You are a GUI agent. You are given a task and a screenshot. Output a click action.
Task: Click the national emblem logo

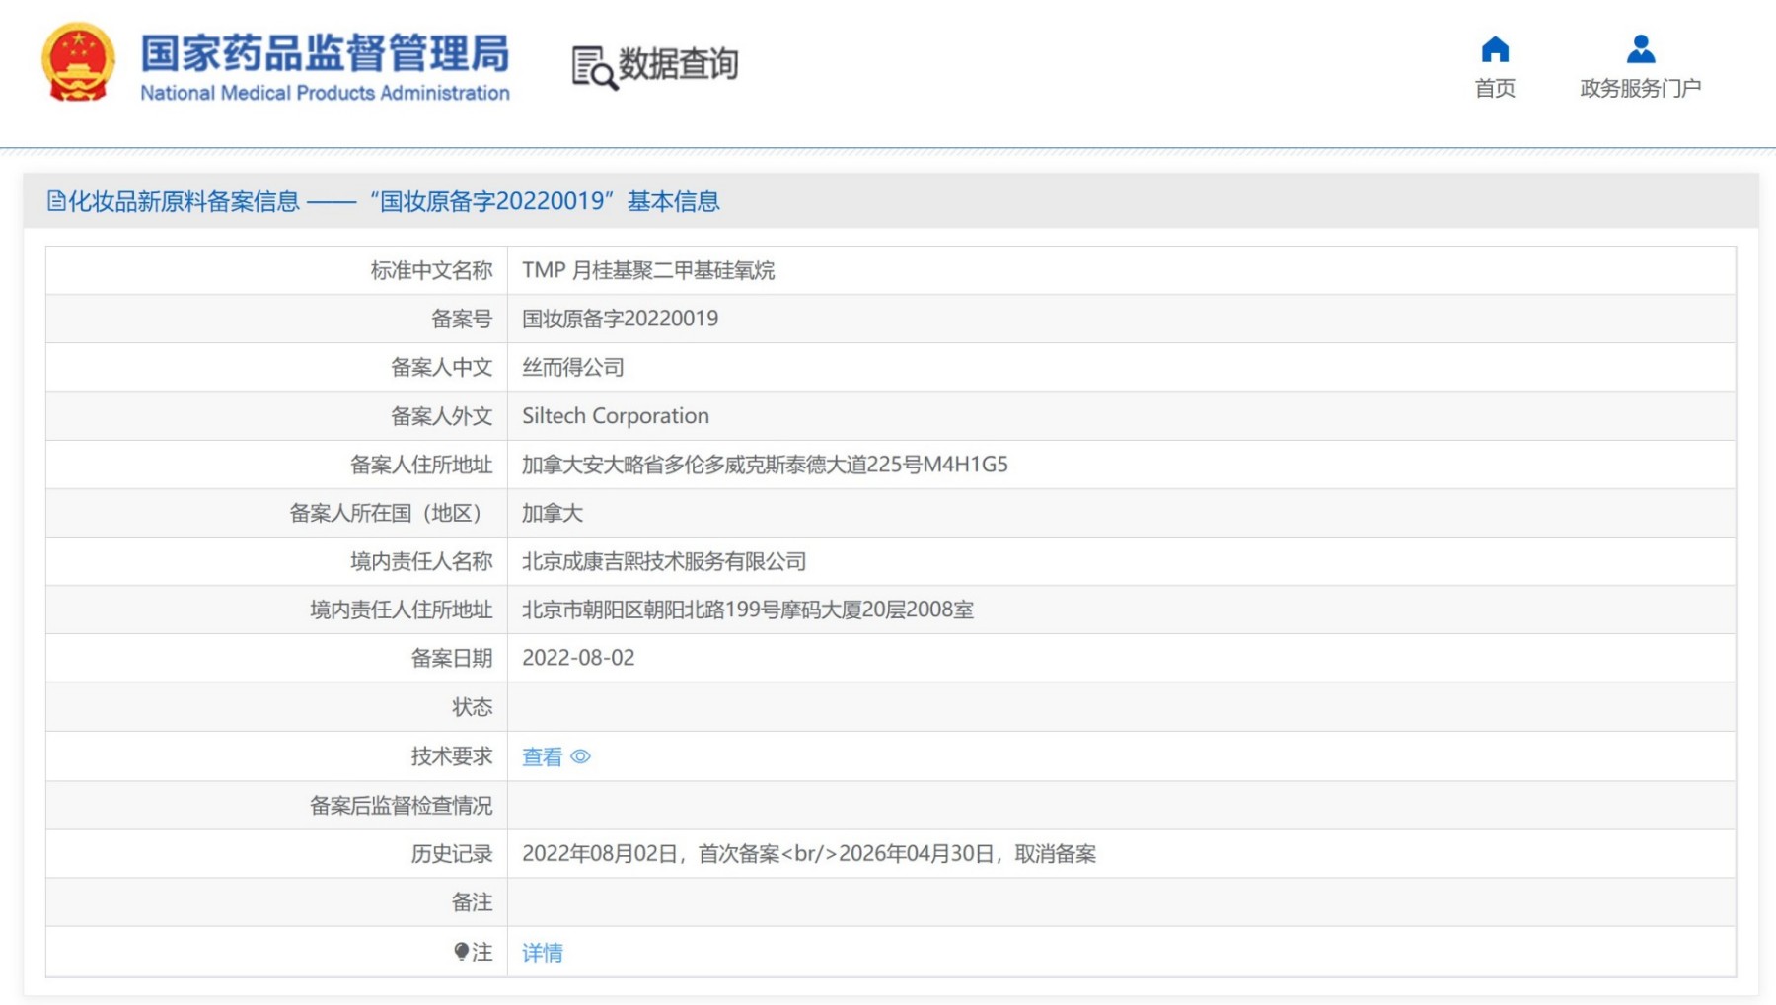coord(78,63)
